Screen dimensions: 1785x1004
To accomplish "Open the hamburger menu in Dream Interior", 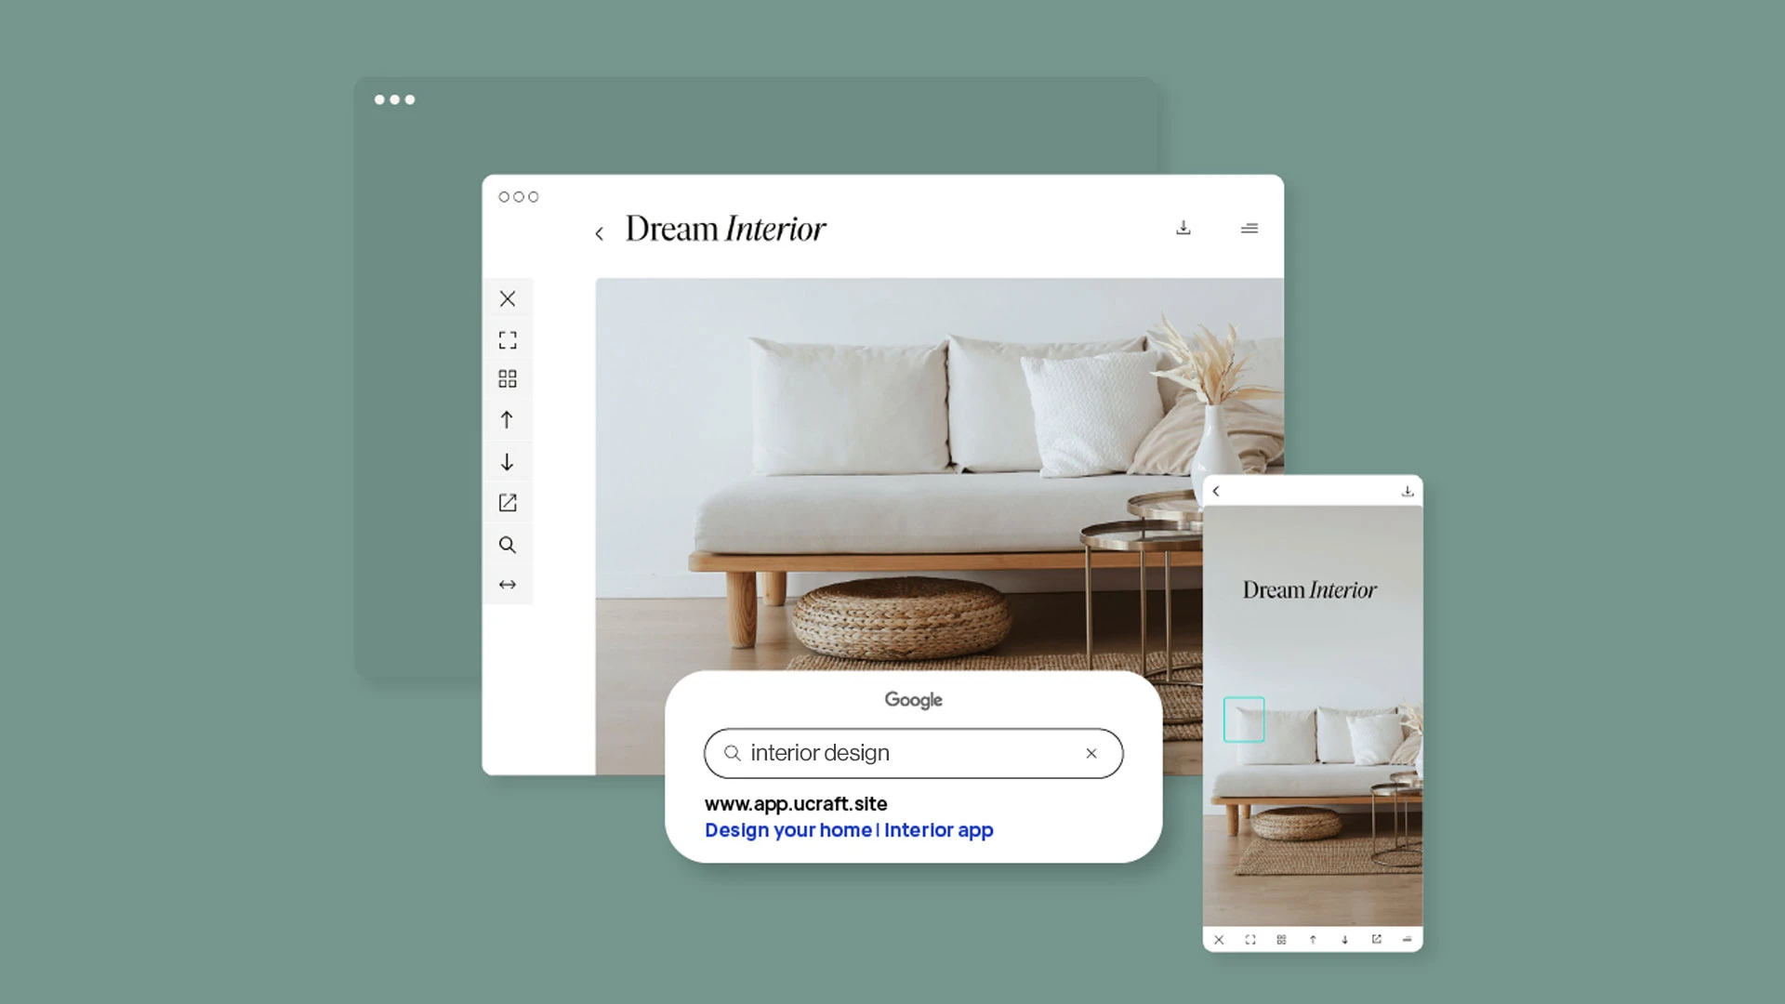I will click(1250, 228).
